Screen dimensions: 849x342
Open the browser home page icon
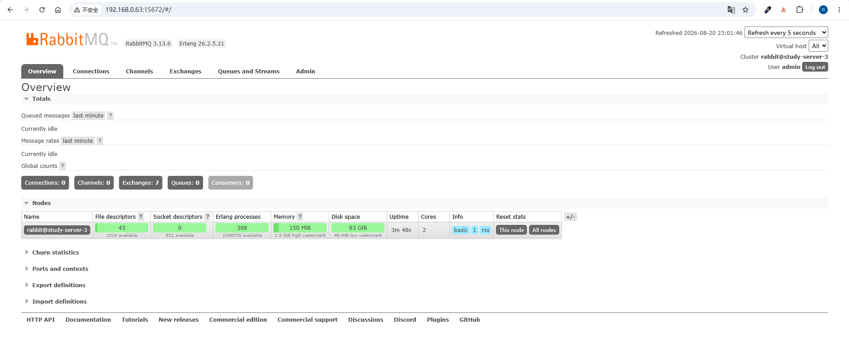(x=58, y=10)
